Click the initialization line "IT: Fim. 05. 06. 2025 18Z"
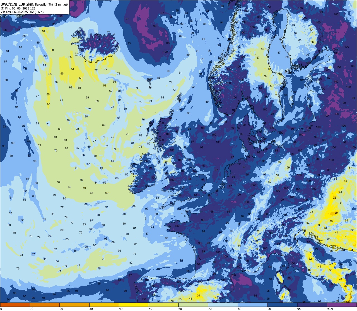This screenshot has width=357, height=311. coord(17,8)
